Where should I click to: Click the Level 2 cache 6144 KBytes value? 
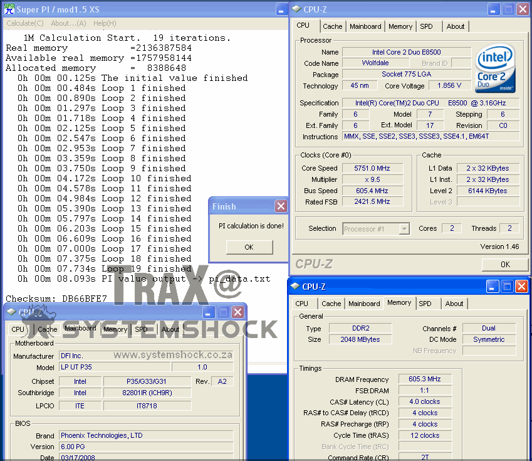488,191
